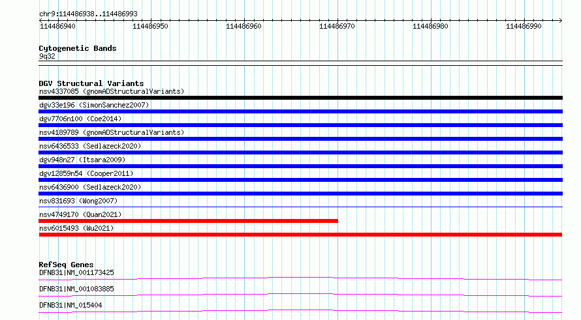Select the blue bar under nsv4189789
Image resolution: width=581 pixels, height=320 pixels.
pos(300,139)
